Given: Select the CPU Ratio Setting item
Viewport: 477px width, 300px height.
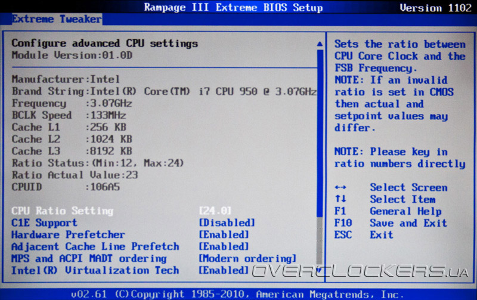Looking at the screenshot, I should 63,211.
